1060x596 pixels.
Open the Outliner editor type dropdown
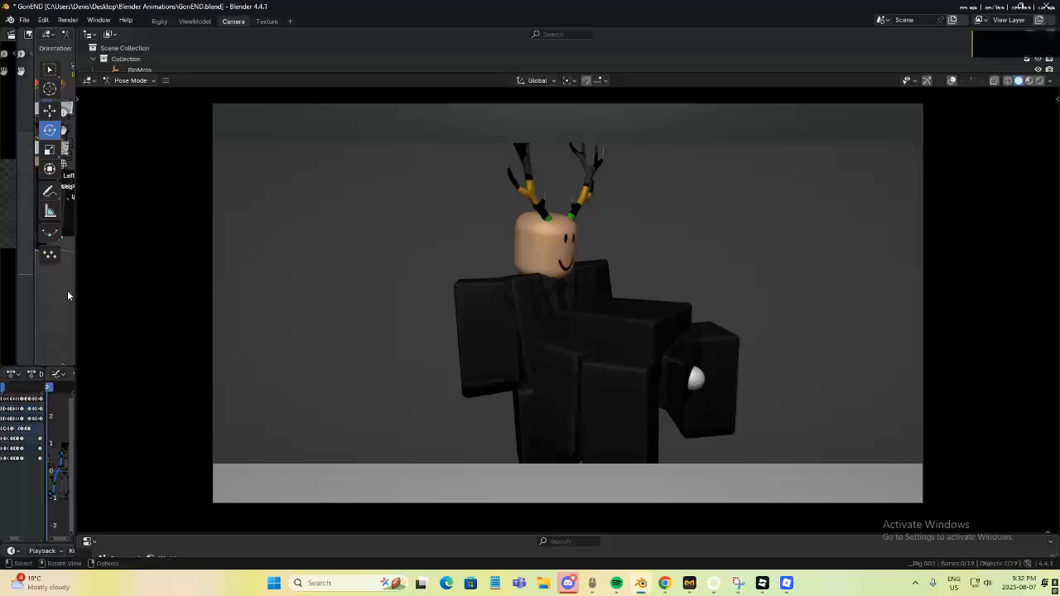[89, 34]
